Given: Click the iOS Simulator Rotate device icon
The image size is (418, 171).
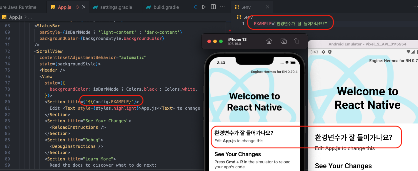Looking at the screenshot, I should (297, 41).
